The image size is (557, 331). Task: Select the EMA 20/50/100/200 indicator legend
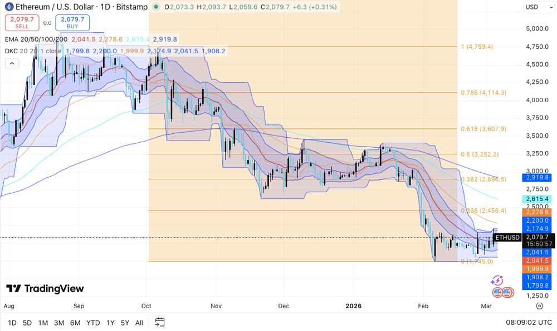[x=36, y=39]
